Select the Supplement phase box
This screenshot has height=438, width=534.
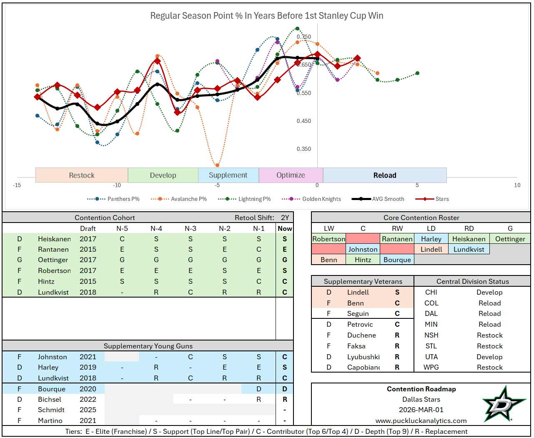click(x=228, y=175)
